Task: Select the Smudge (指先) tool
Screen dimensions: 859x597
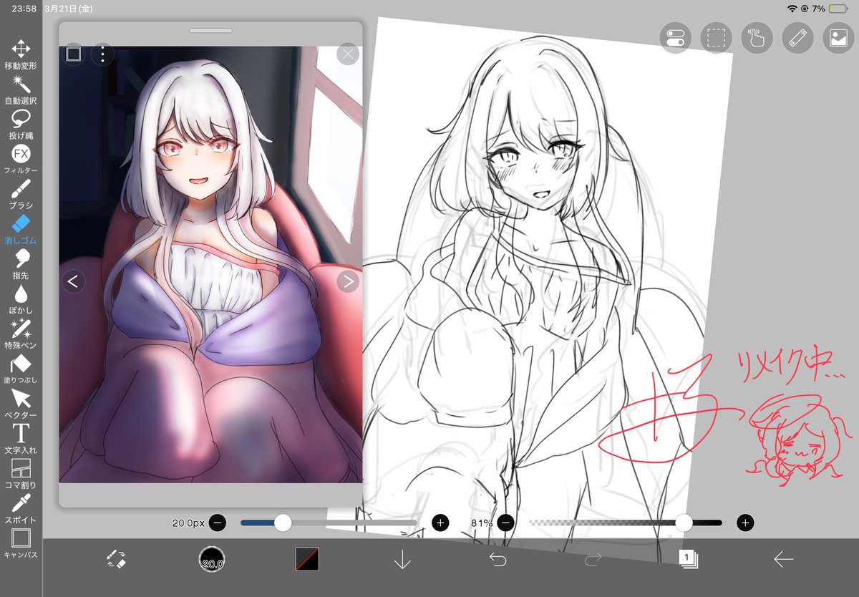Action: (x=21, y=264)
